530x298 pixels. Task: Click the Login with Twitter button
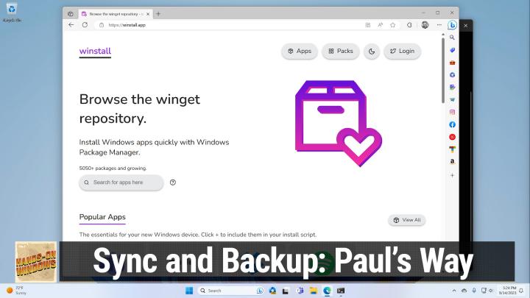click(x=402, y=52)
